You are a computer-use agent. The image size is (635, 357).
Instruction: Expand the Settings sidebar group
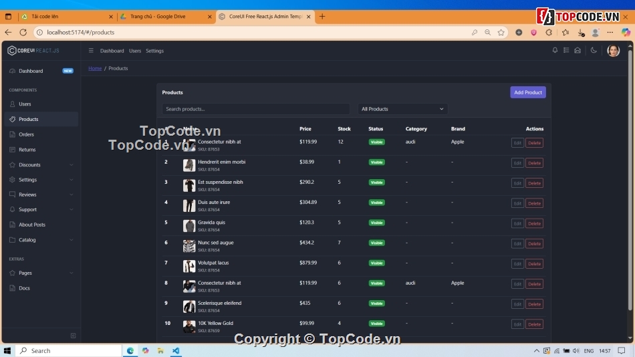[41, 180]
